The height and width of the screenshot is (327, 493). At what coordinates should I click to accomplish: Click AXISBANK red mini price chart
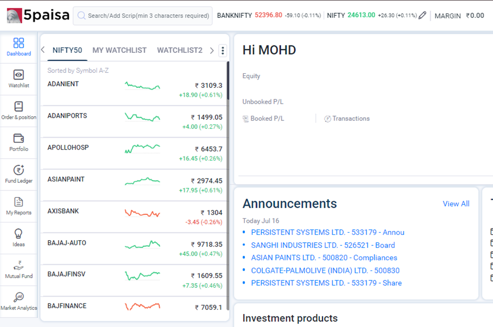[143, 213]
